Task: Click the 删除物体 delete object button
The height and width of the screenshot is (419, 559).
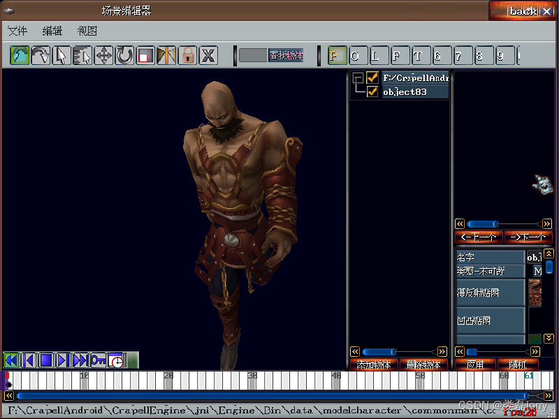Action: [423, 365]
